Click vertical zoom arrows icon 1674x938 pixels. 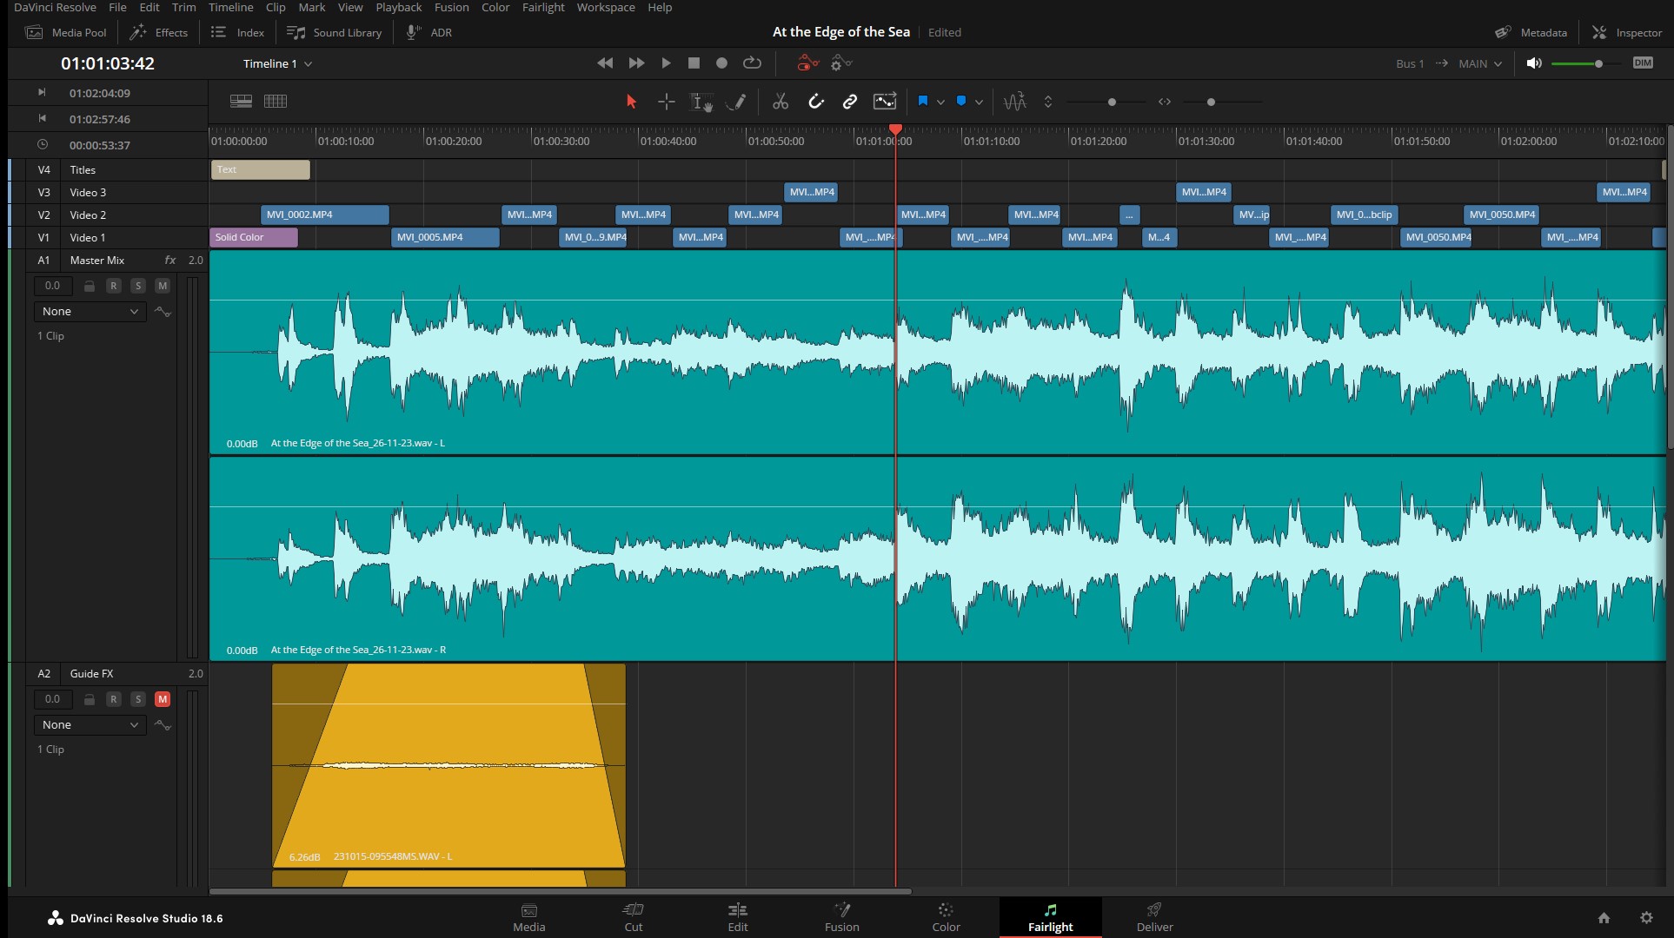pyautogui.click(x=1048, y=102)
